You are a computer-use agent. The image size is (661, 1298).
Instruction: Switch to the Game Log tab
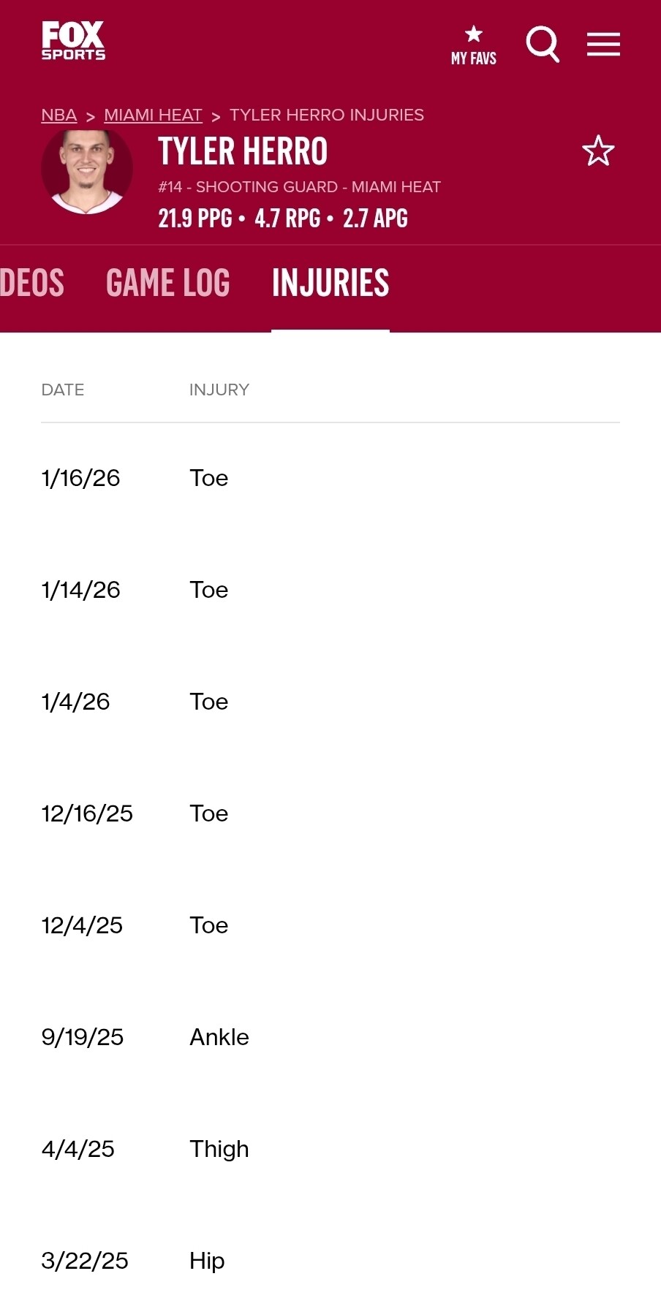[168, 284]
